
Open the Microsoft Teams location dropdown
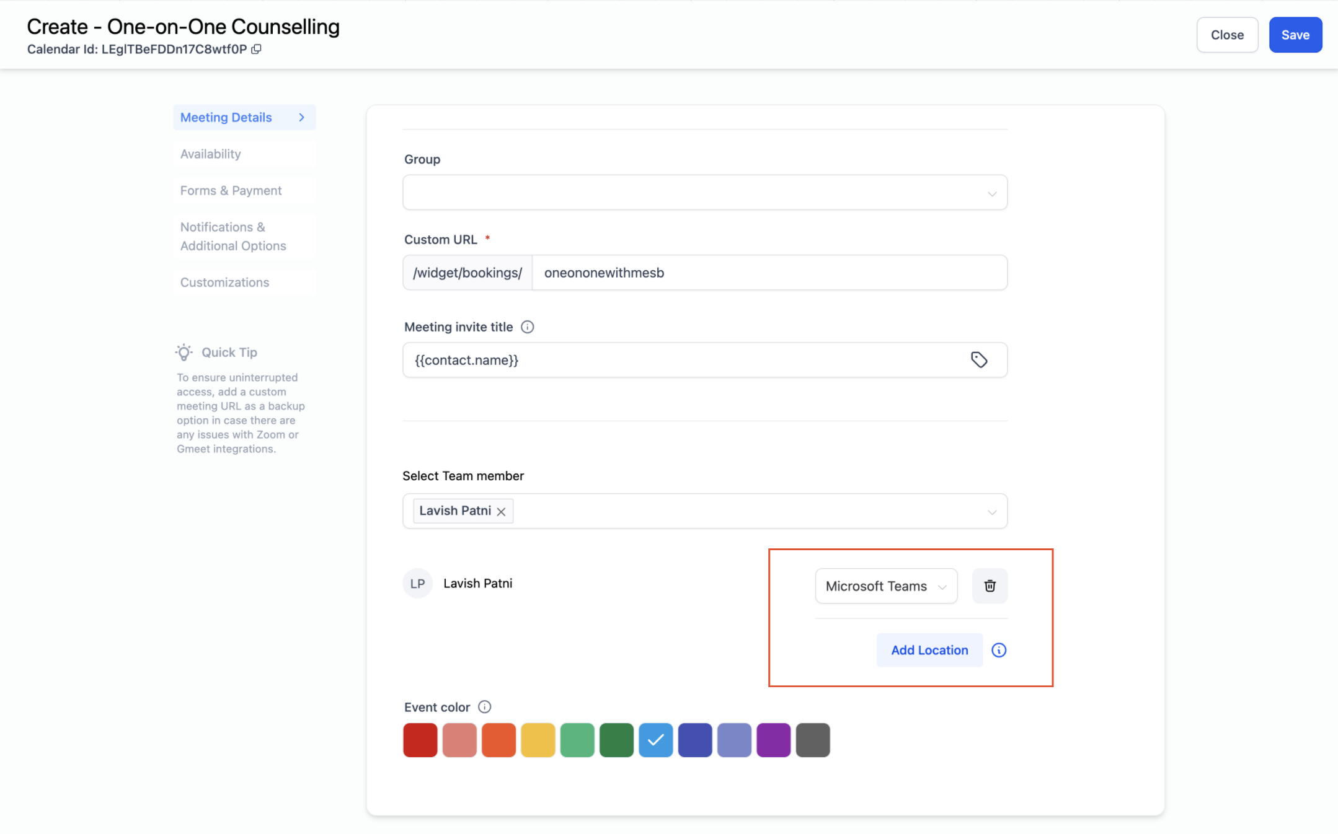[x=885, y=586]
